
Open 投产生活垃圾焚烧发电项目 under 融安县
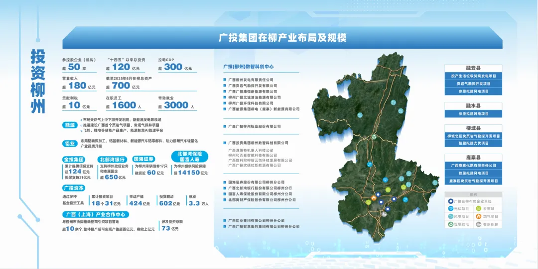point(473,76)
